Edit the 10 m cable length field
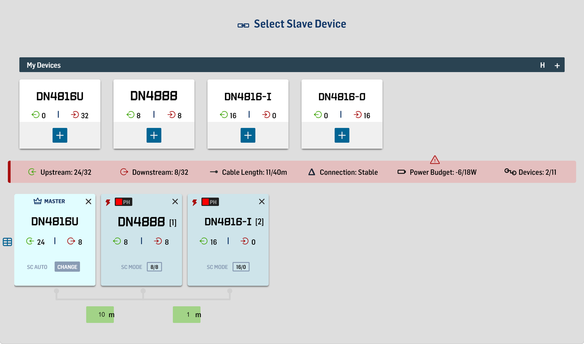 [100, 314]
